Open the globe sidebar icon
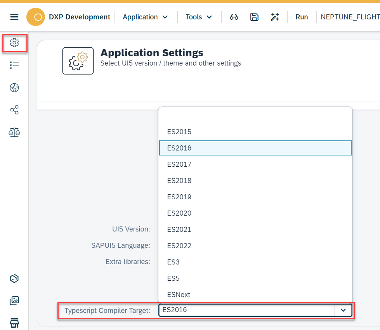The width and height of the screenshot is (380, 330). coord(14,87)
